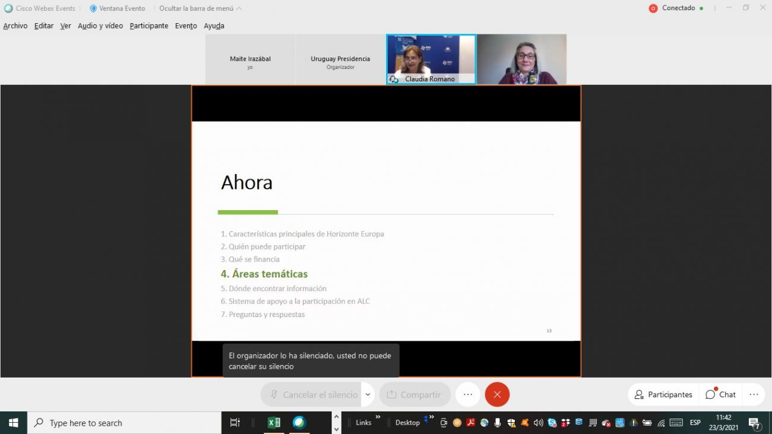Click the Type here to search box
The height and width of the screenshot is (434, 772).
[124, 423]
